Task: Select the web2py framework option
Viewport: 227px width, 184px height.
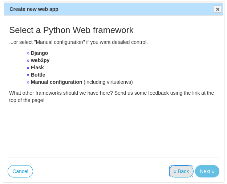Action: pyautogui.click(x=40, y=60)
